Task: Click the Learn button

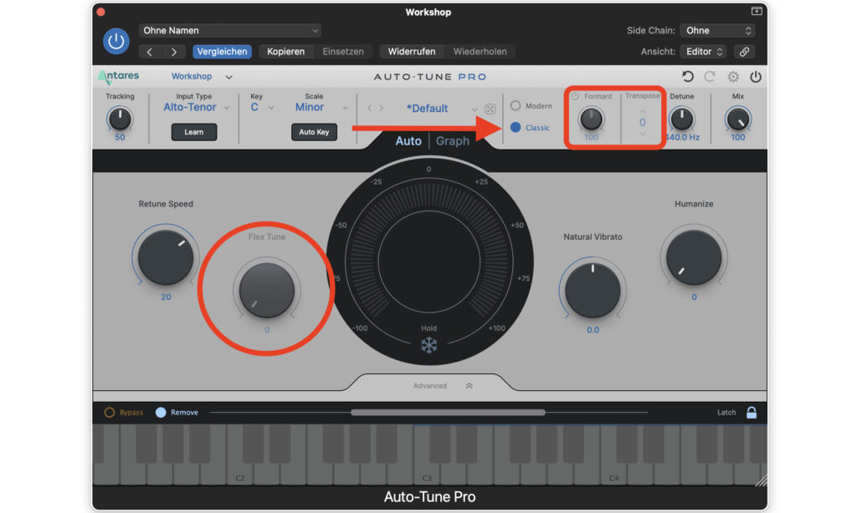Action: click(194, 132)
